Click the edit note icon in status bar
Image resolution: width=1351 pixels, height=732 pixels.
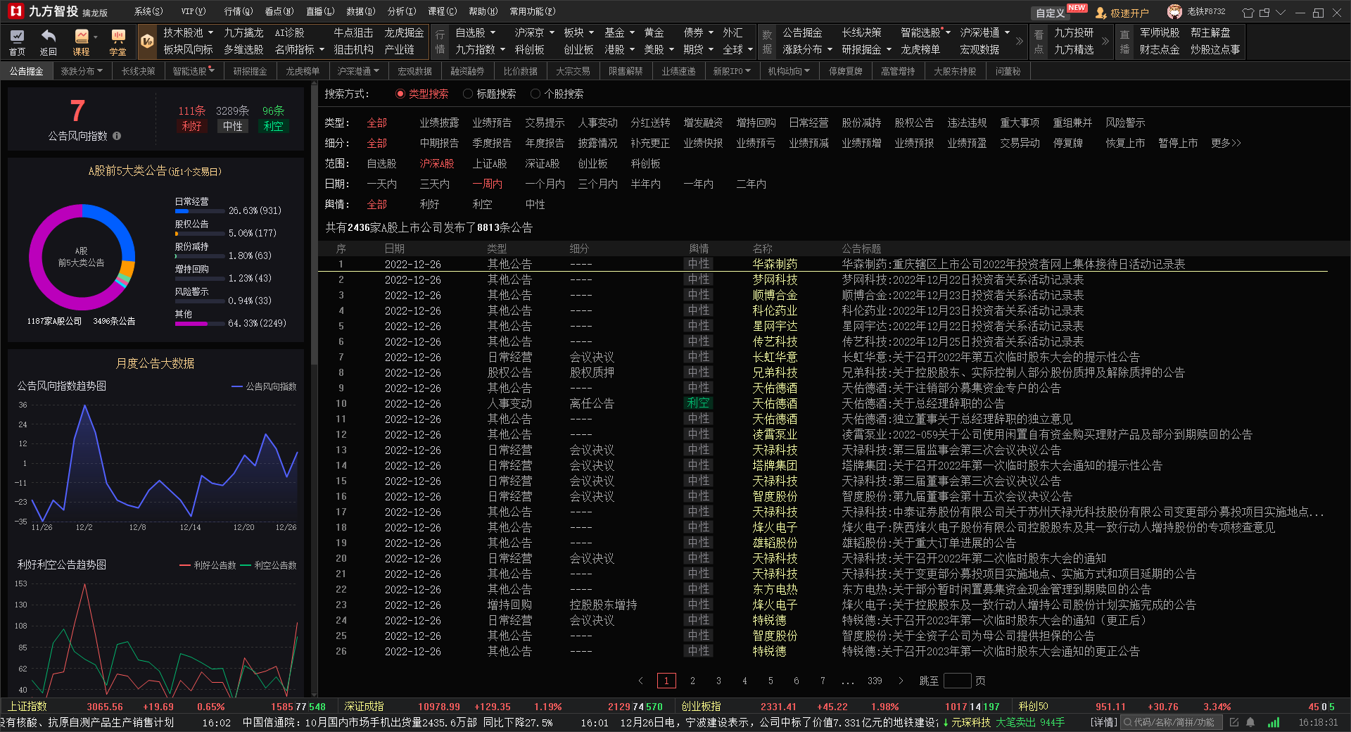pos(1234,722)
